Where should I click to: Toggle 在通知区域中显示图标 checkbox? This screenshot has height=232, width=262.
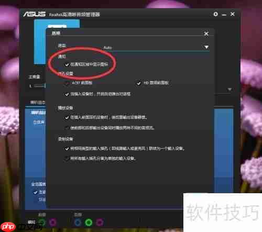click(67, 64)
